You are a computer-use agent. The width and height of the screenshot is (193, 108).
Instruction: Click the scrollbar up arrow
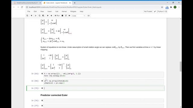[x=181, y=19]
